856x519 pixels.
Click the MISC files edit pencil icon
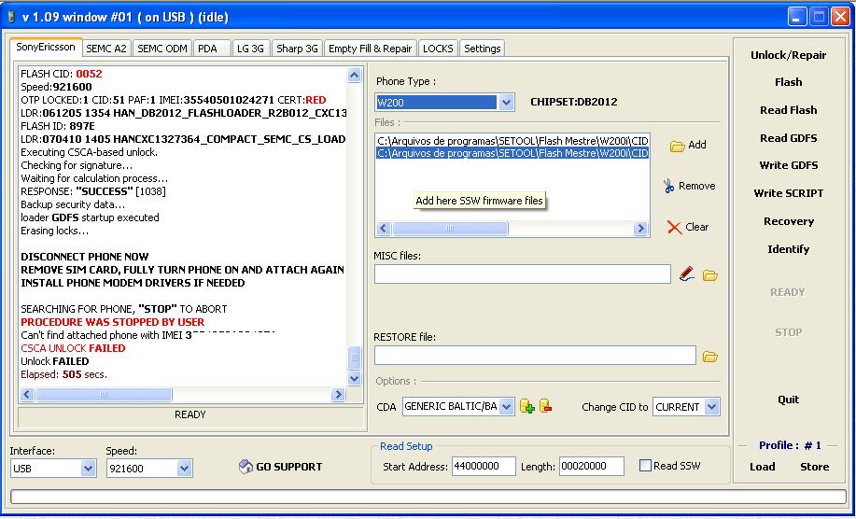click(687, 274)
